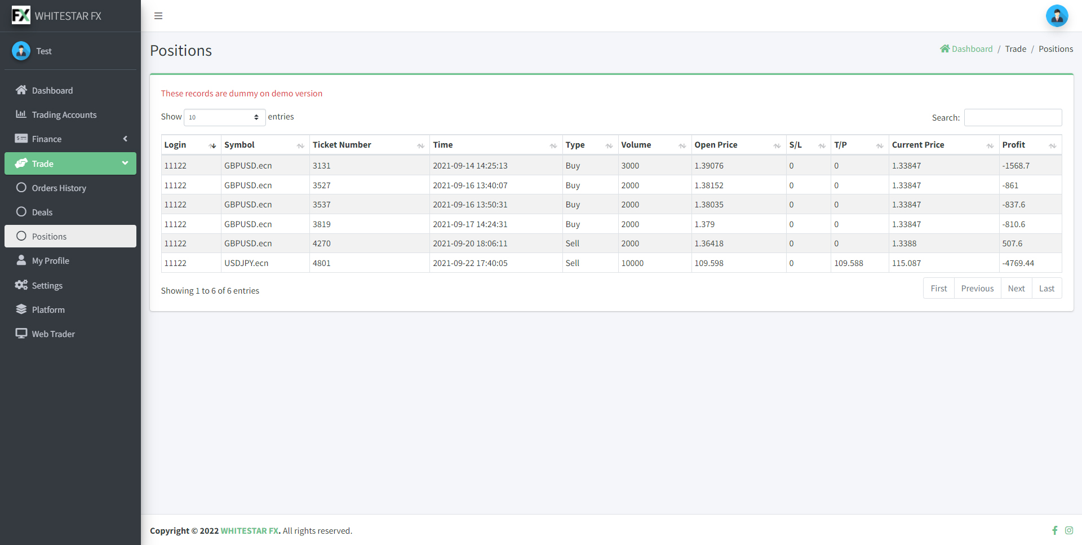Focus the Search input field
Image resolution: width=1082 pixels, height=545 pixels.
click(x=1013, y=117)
